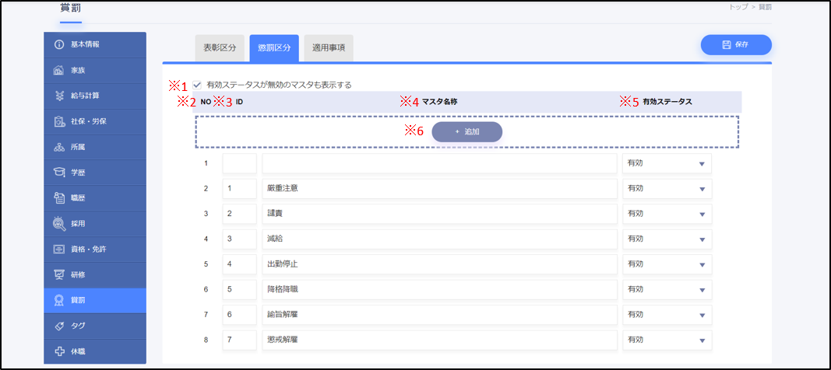Open 有効 status dropdown for 懲戒解雇

[x=667, y=340]
